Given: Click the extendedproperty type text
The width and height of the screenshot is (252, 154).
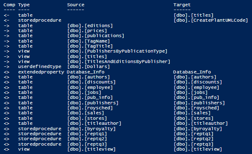Looking at the screenshot, I should point(41,72).
